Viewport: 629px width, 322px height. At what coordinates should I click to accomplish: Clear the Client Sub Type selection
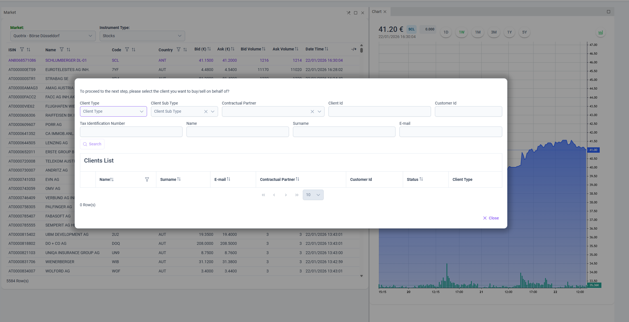[206, 112]
